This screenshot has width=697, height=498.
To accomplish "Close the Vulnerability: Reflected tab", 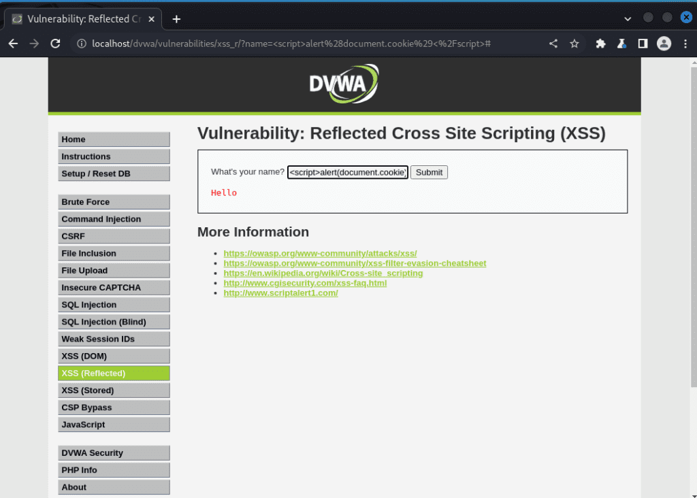I will pyautogui.click(x=152, y=19).
